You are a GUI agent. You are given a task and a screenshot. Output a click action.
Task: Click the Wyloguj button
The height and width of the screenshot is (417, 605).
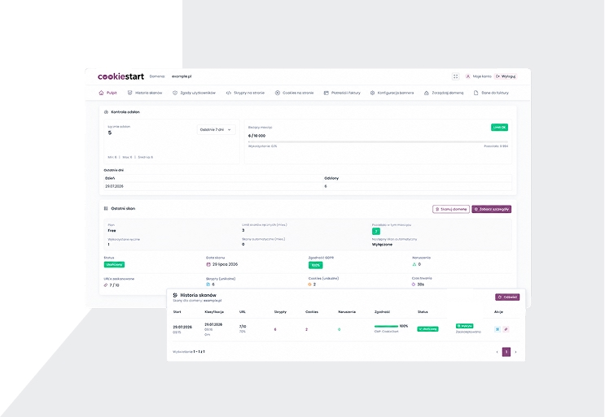(506, 76)
